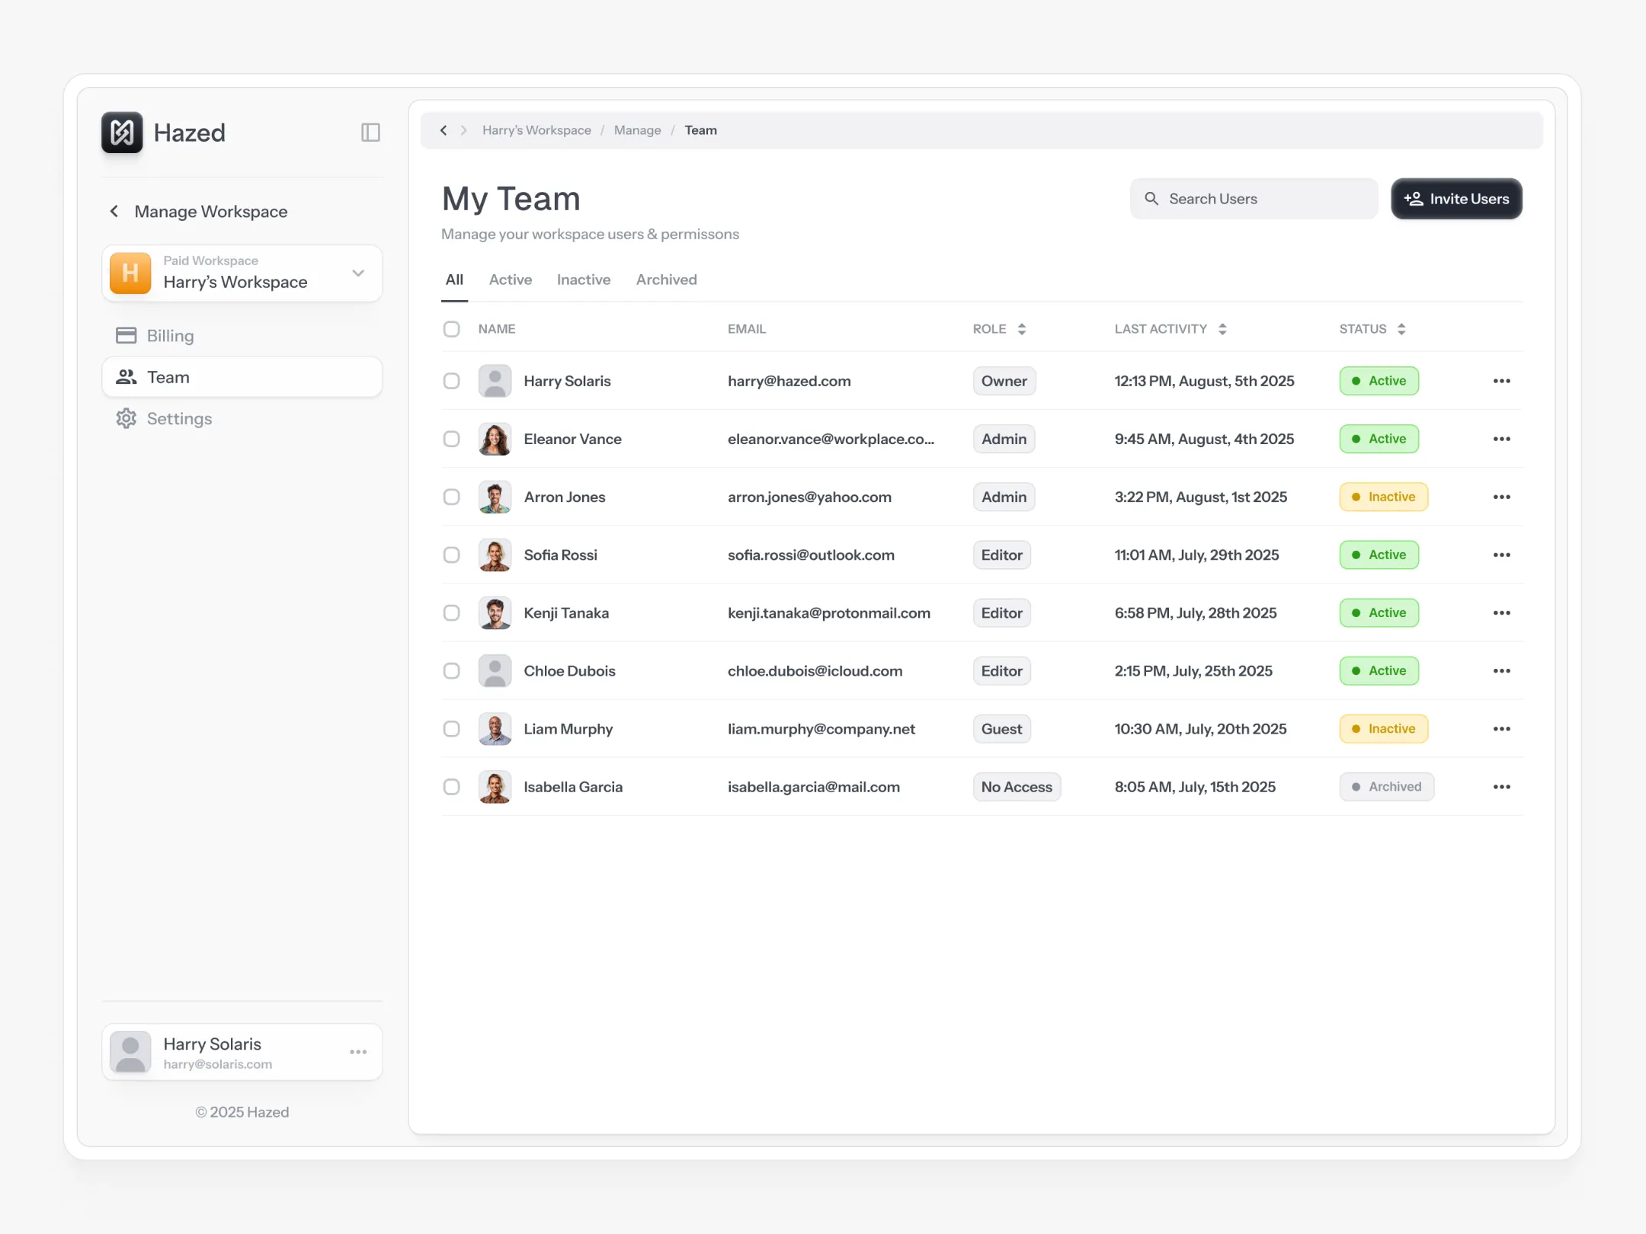
Task: Click the Hazed logo icon
Action: click(122, 133)
